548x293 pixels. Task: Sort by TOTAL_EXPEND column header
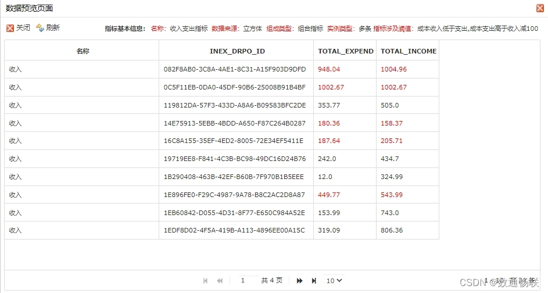[345, 51]
